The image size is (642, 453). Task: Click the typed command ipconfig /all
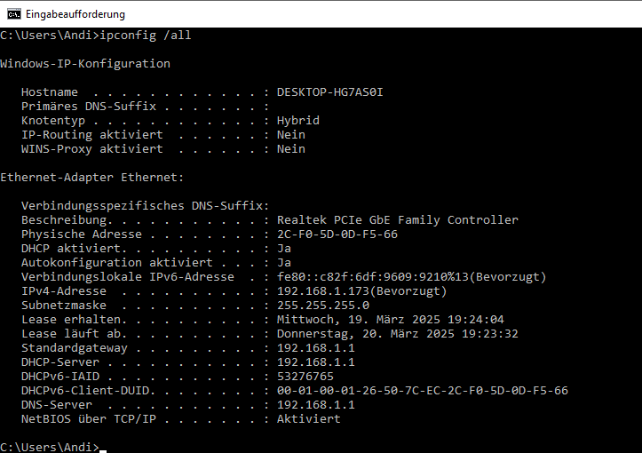(x=146, y=36)
